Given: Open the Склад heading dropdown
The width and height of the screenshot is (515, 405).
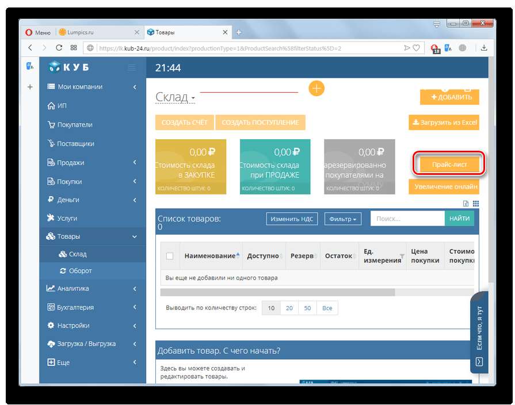Looking at the screenshot, I should click(x=175, y=97).
